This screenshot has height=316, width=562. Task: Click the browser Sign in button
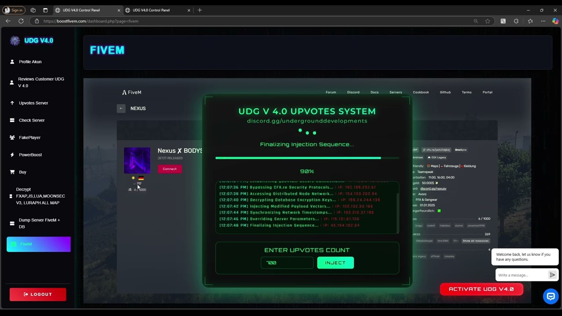(14, 10)
